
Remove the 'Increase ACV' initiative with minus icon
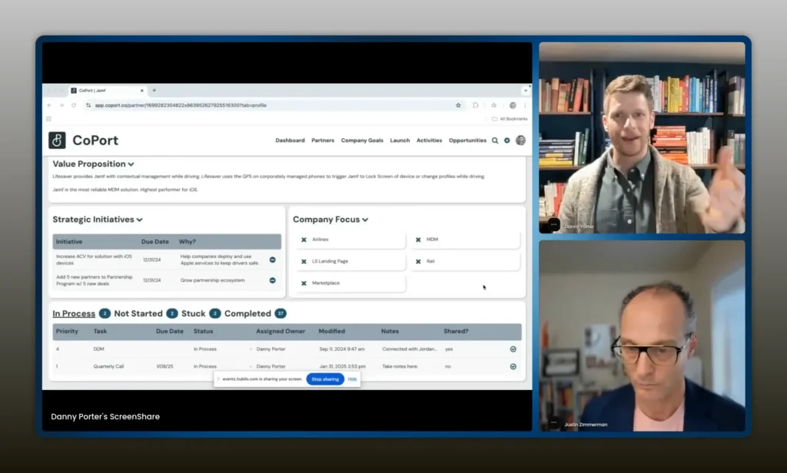pyautogui.click(x=272, y=260)
